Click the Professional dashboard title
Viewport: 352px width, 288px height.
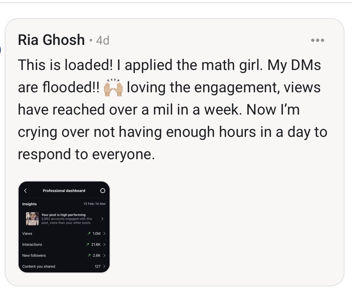pos(64,191)
